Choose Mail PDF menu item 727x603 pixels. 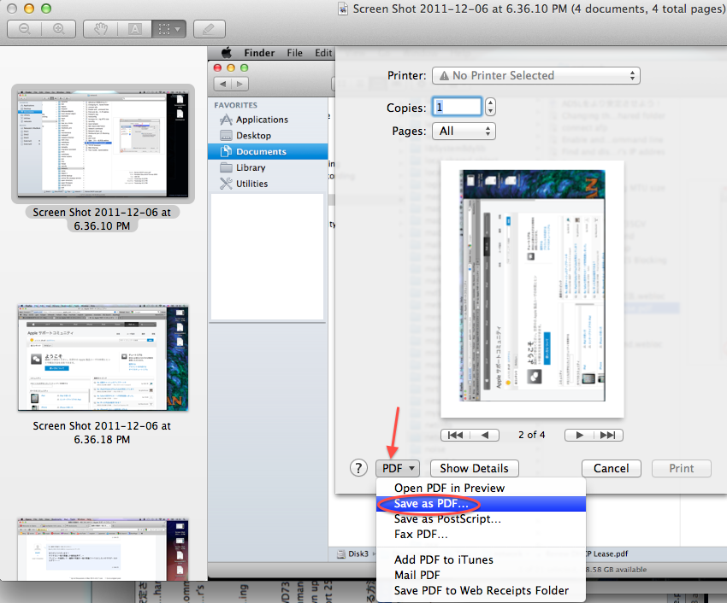tap(481, 575)
